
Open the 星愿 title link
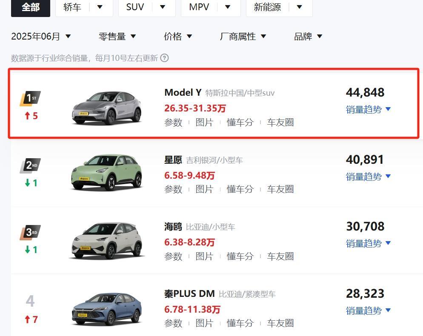(173, 160)
